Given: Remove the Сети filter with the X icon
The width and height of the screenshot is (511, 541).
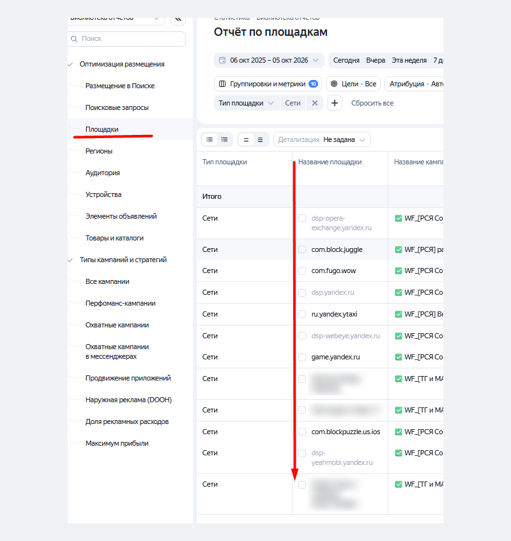Looking at the screenshot, I should click(315, 103).
